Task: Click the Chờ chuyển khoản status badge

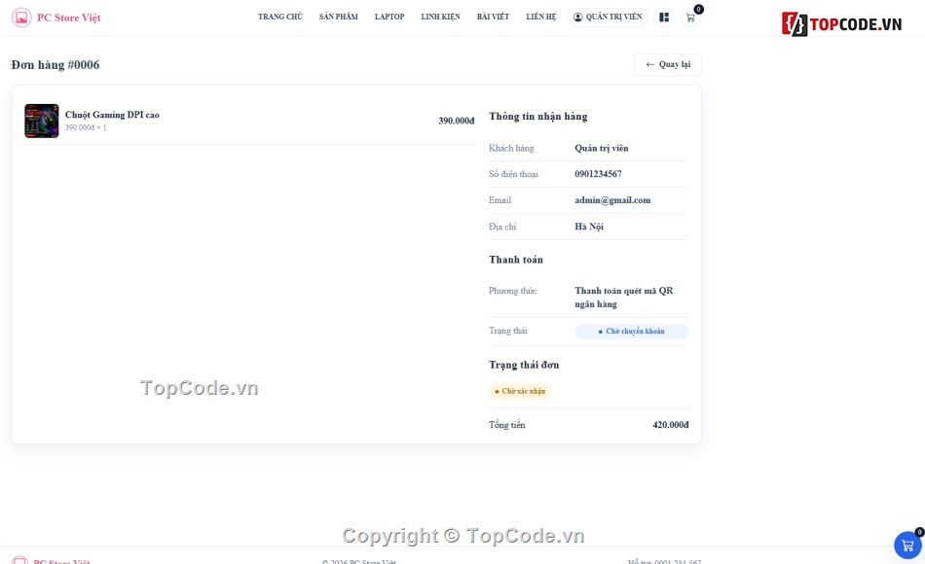Action: pyautogui.click(x=631, y=332)
